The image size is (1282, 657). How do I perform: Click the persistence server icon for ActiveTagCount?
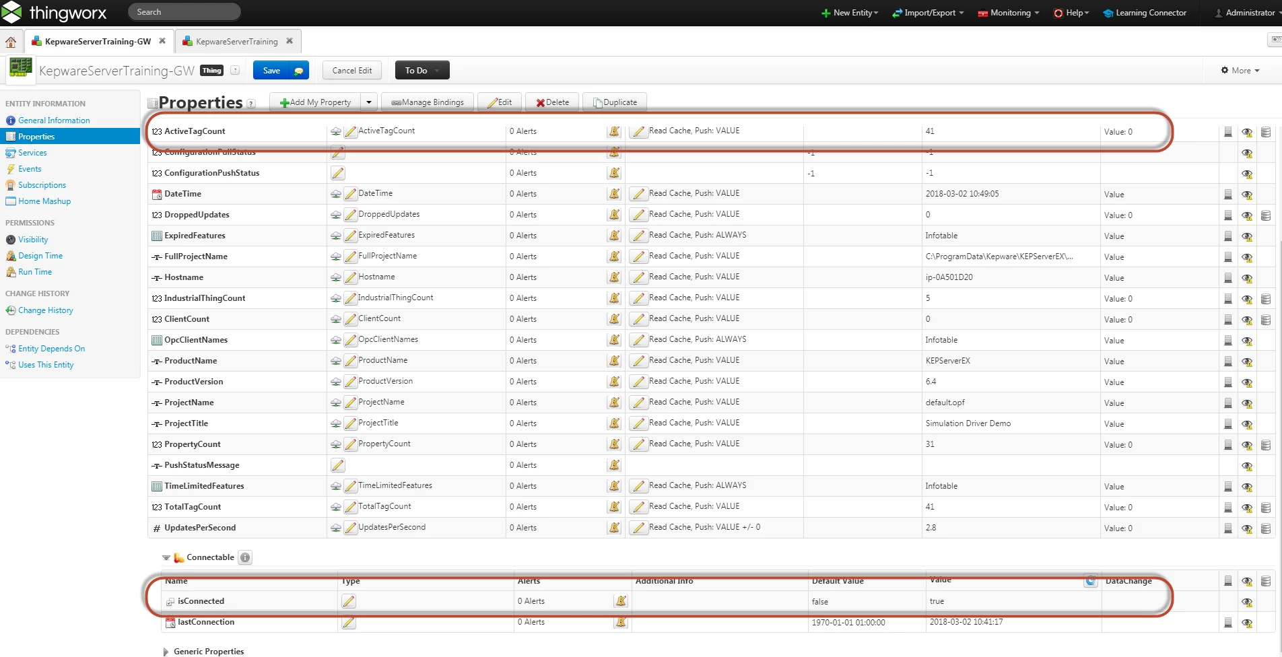pyautogui.click(x=1228, y=132)
